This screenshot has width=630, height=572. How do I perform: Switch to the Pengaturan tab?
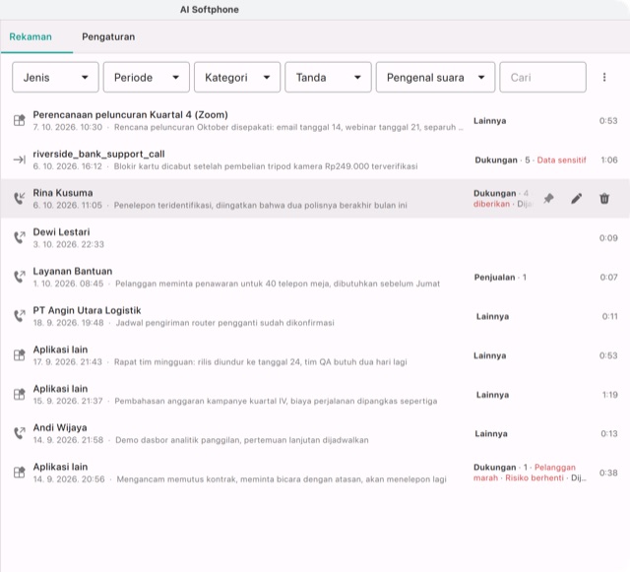(x=108, y=37)
